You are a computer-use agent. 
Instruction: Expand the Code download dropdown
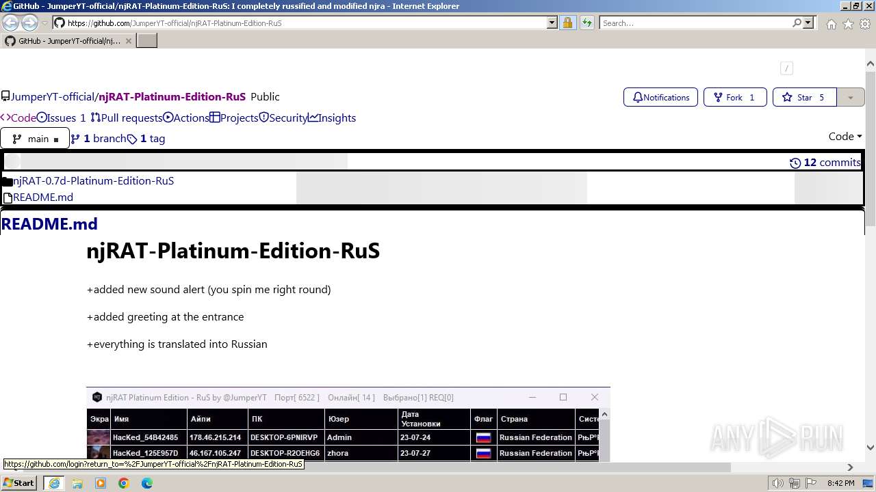[x=845, y=136]
